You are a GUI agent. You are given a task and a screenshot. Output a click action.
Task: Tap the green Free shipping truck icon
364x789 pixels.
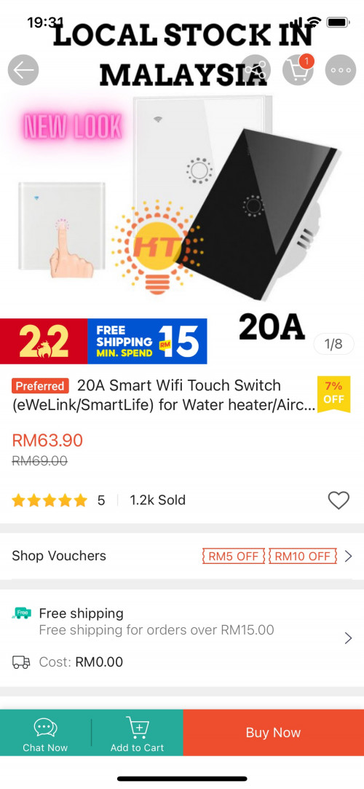(x=22, y=613)
